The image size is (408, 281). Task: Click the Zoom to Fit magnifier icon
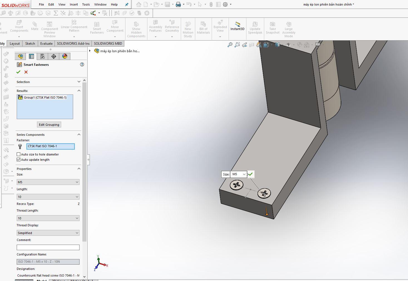click(230, 45)
